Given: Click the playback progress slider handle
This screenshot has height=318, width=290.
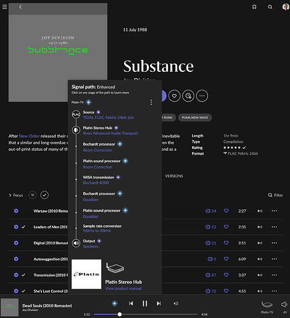Looking at the screenshot, I should [x=120, y=314].
